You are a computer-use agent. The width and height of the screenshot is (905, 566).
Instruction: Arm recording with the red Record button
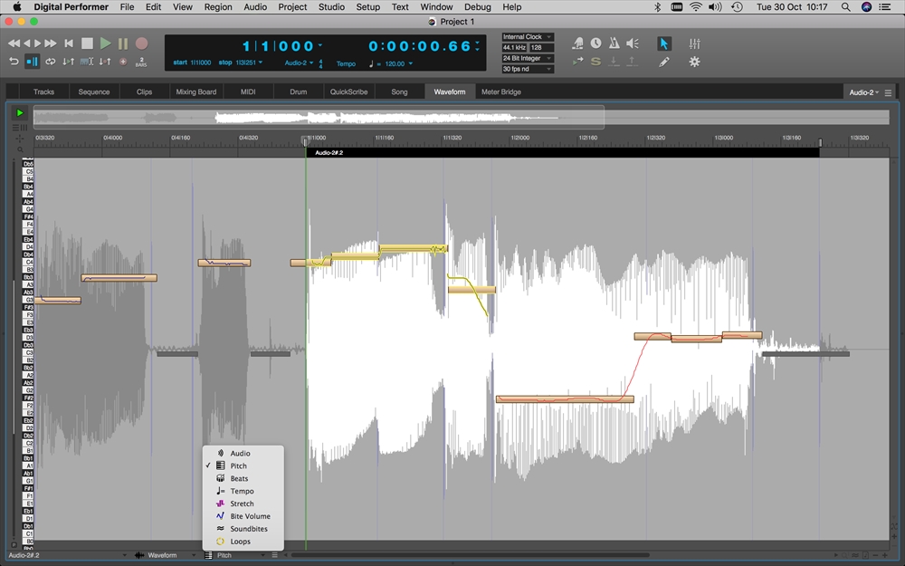(141, 43)
